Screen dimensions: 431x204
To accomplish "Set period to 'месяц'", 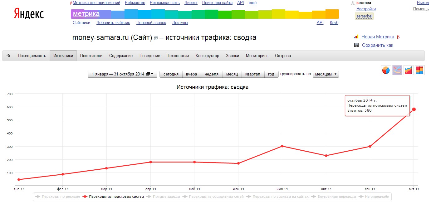I will point(232,74).
